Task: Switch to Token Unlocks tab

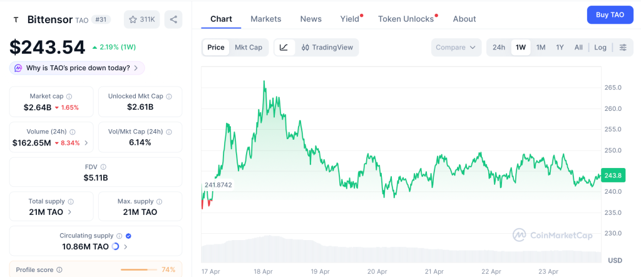Action: 406,19
